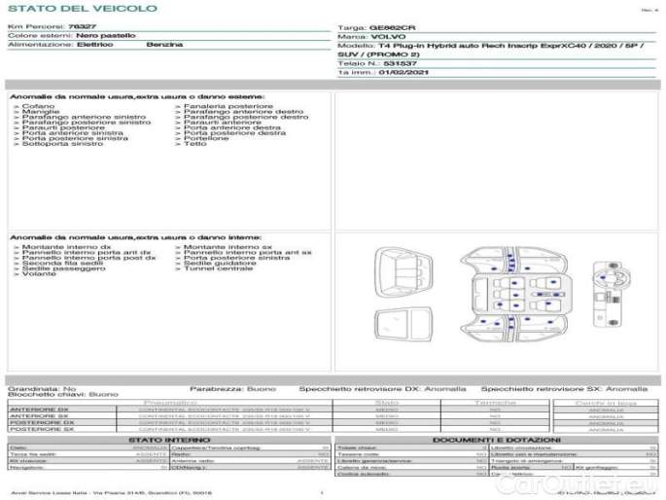Click the Parabrezza: Buono field
Image resolution: width=666 pixels, height=500 pixels.
tap(232, 389)
